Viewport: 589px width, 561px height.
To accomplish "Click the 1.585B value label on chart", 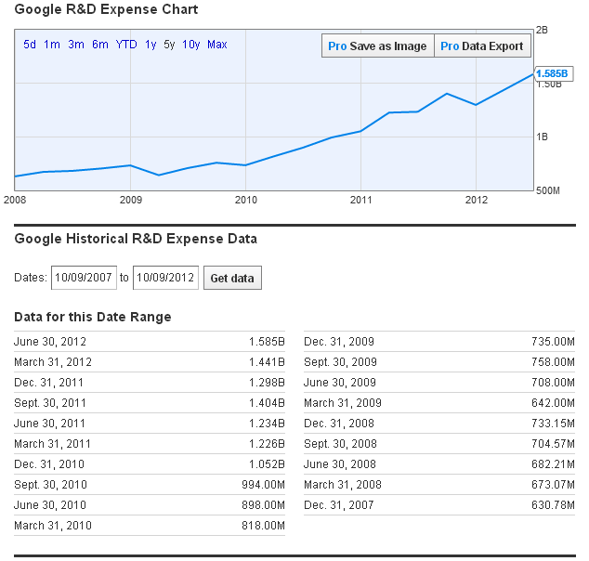I will tap(554, 73).
